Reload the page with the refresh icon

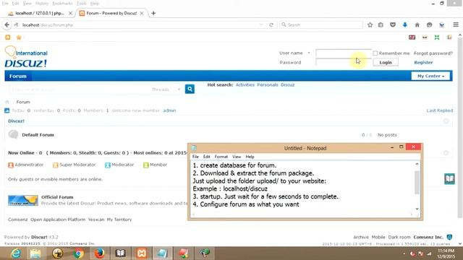pos(271,25)
